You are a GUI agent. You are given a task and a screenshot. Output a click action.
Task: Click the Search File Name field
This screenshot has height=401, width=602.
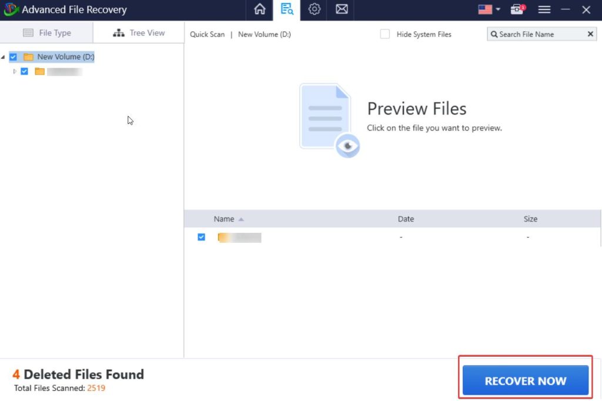point(541,34)
